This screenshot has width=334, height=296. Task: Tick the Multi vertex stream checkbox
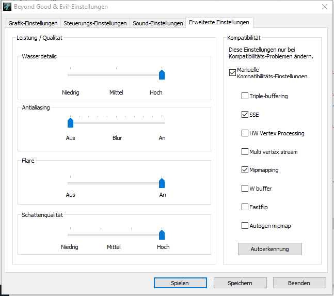(x=245, y=152)
